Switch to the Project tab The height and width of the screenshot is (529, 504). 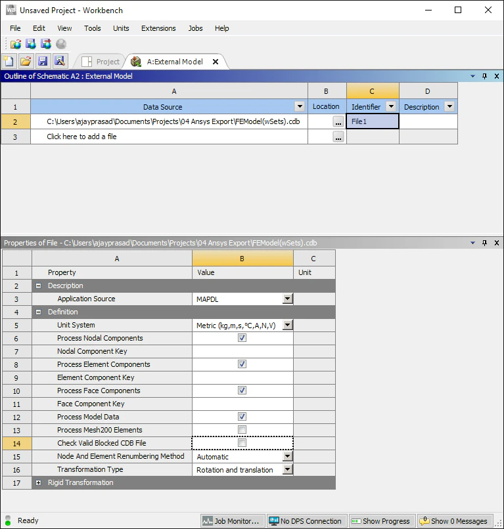[x=101, y=62]
